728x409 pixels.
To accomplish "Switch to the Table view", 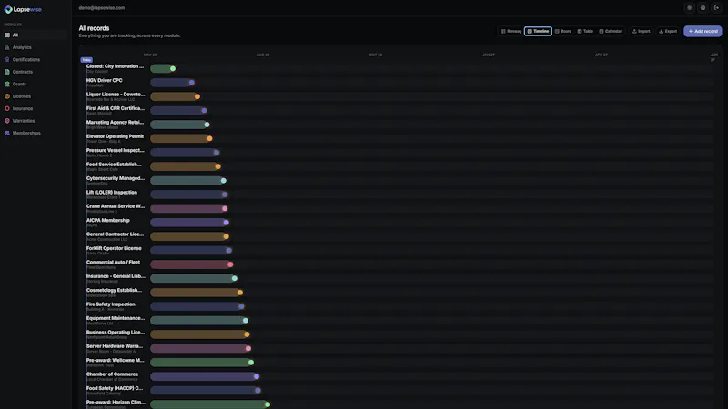I will (x=585, y=31).
